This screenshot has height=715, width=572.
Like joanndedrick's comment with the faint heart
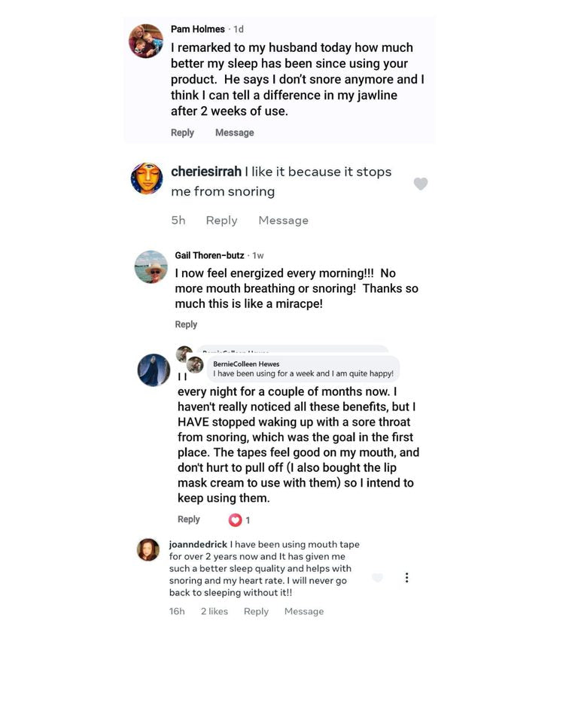click(x=377, y=578)
